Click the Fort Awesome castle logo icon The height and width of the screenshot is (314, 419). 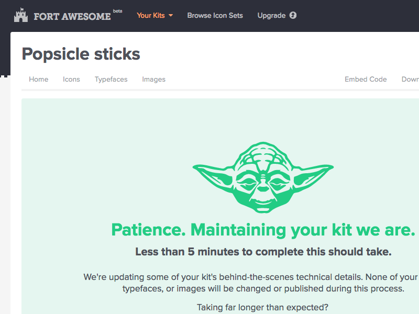click(x=21, y=15)
